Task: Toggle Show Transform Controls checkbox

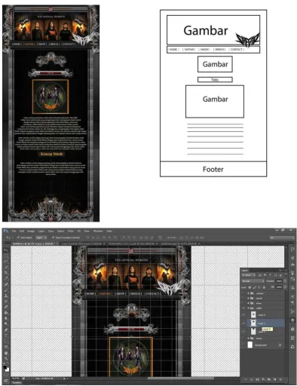Action: click(x=54, y=237)
